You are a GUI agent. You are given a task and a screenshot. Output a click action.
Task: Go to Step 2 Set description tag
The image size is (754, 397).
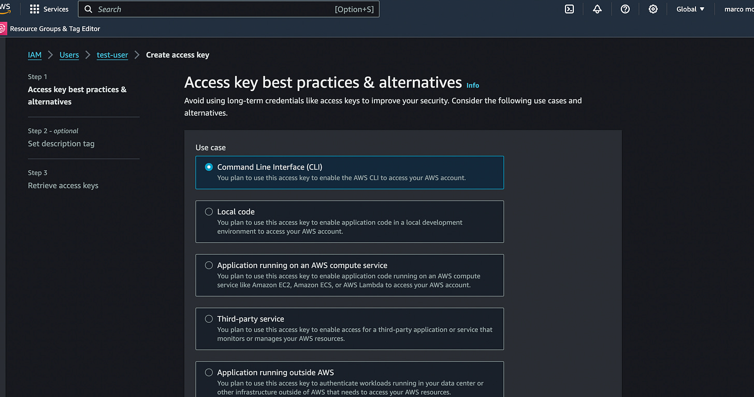point(61,143)
